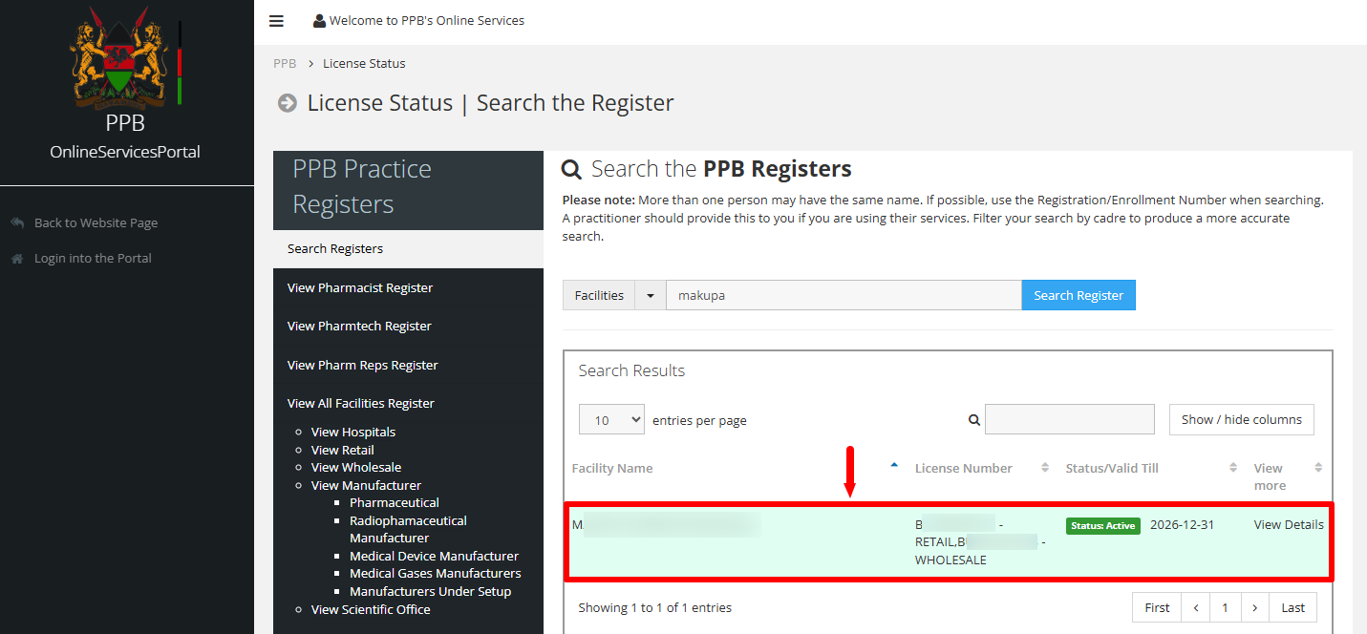Screen dimensions: 1367x634
Task: Click the magnifier icon next to table filter box
Action: (974, 419)
